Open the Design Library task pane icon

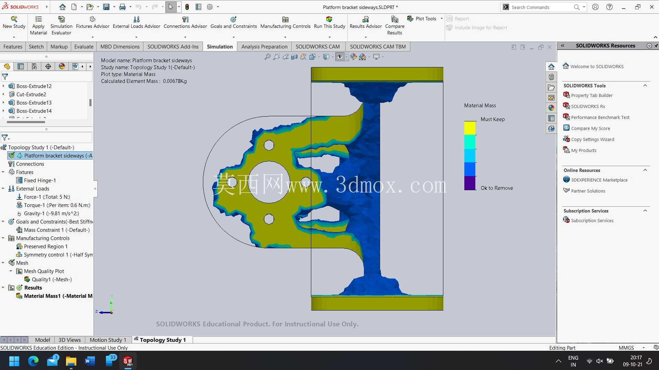(x=551, y=77)
